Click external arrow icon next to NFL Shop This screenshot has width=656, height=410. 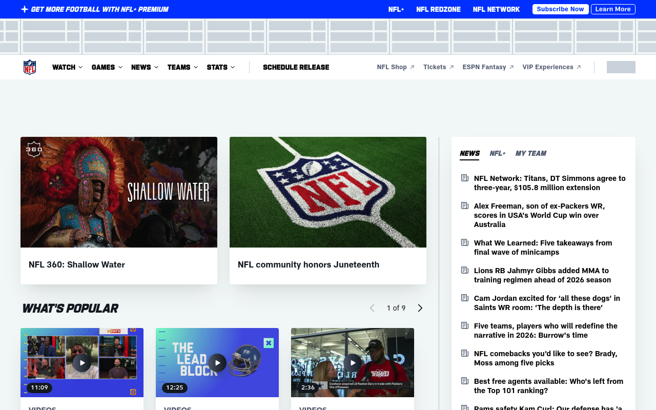[412, 67]
